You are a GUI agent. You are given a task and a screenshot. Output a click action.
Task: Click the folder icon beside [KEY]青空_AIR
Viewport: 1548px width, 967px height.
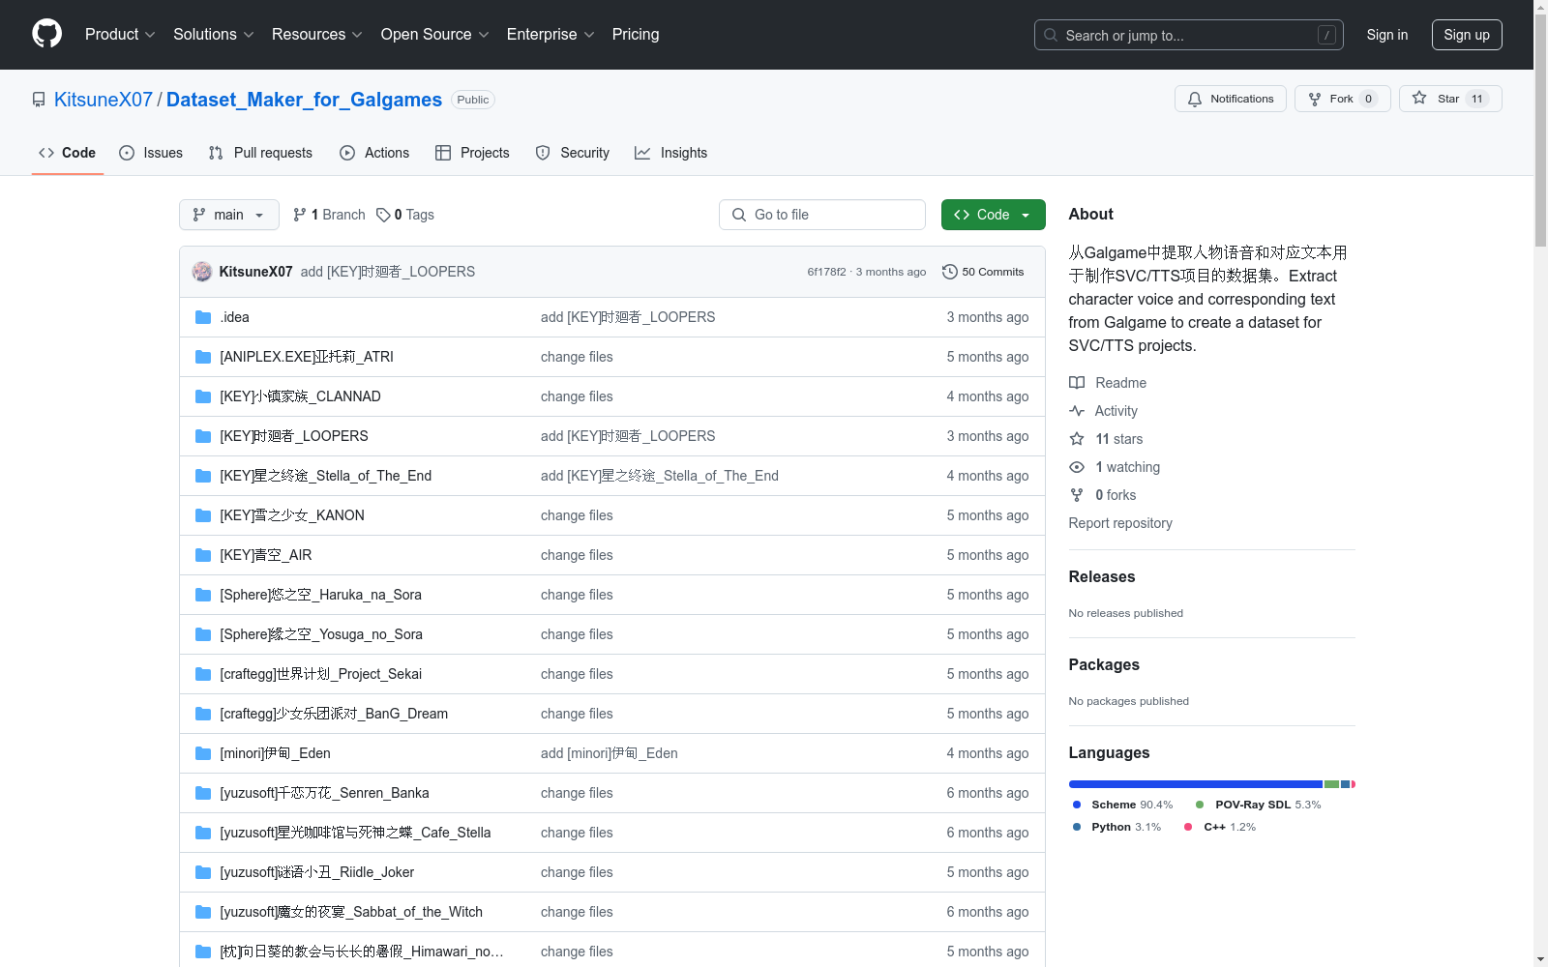[203, 555]
